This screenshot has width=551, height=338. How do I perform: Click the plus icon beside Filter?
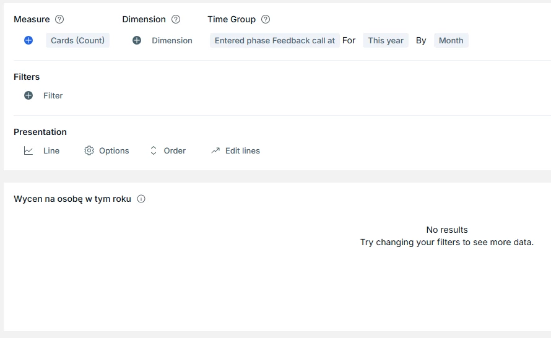(x=28, y=95)
